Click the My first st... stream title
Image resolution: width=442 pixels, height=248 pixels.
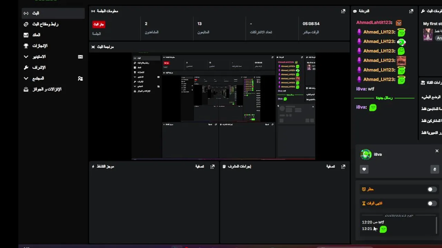(432, 24)
